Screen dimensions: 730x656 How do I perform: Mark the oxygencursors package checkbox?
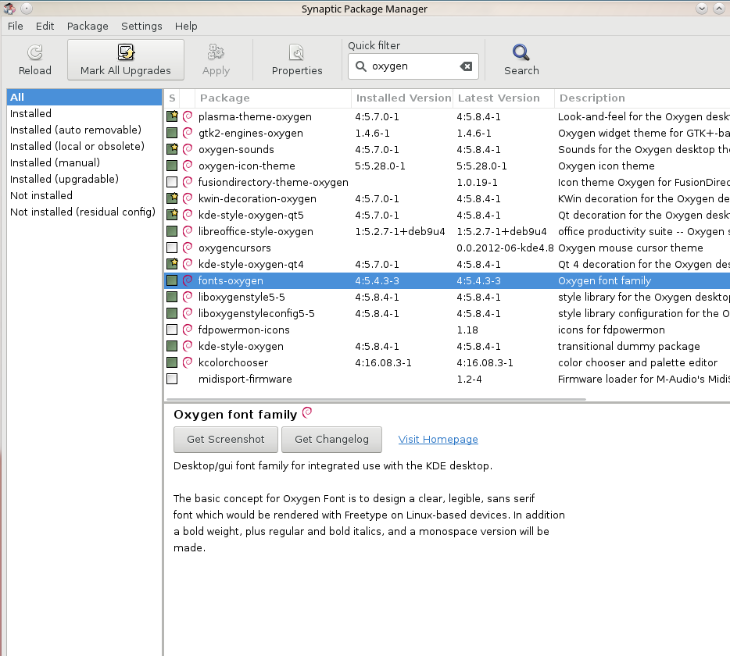coord(172,248)
